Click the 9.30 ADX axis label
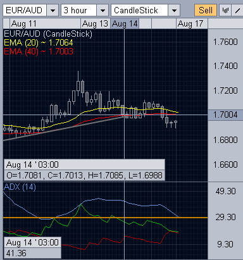 tap(225, 244)
